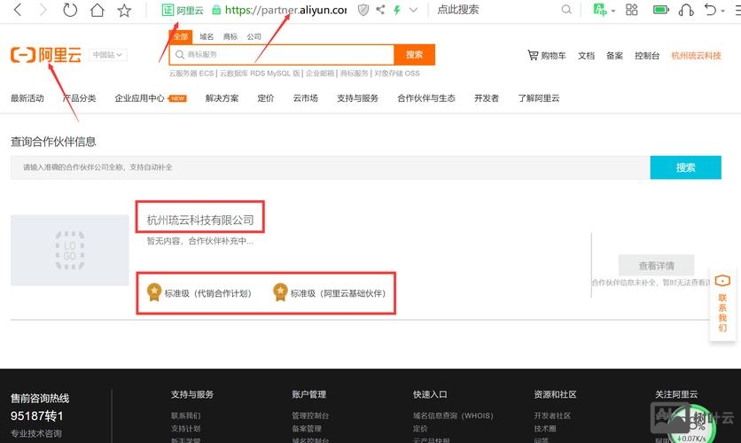Click the partner LOGO placeholder thumbnail
This screenshot has width=741, height=443.
click(70, 251)
